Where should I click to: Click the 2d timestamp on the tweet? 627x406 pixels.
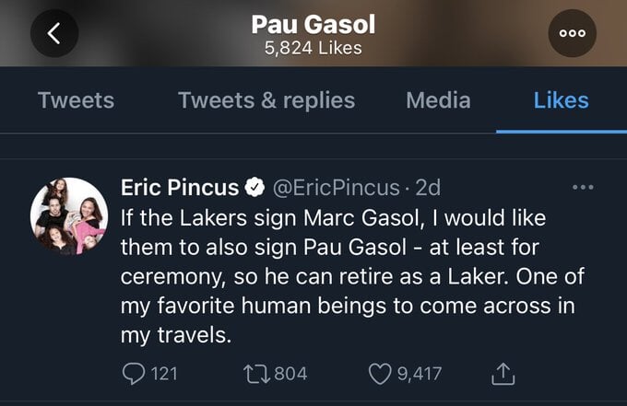428,187
